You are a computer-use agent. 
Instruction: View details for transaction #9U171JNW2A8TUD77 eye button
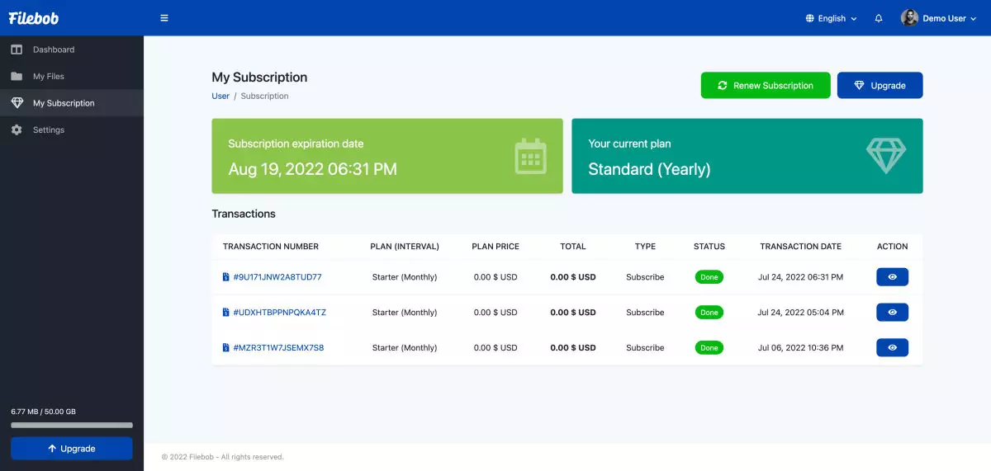click(892, 277)
